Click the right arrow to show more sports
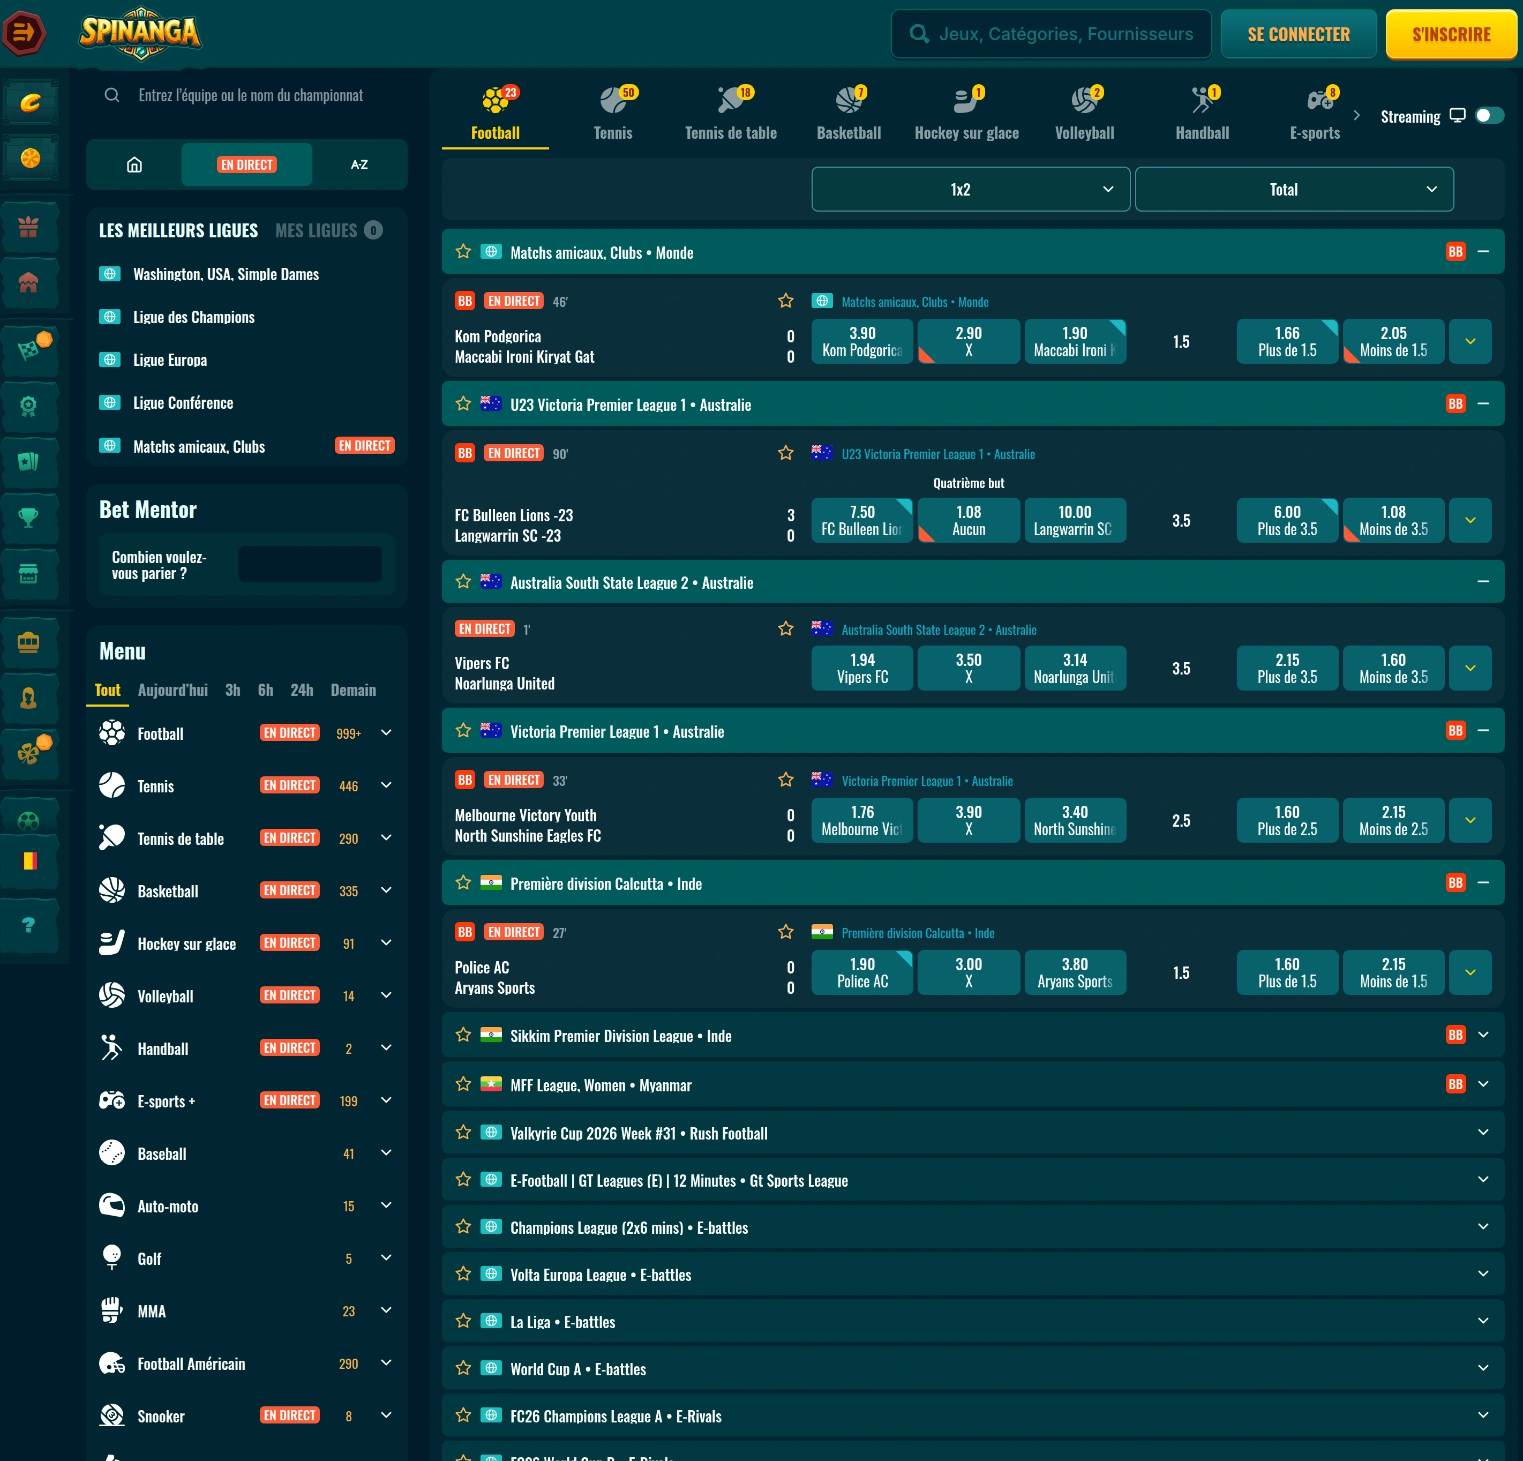The height and width of the screenshot is (1461, 1523). 1357,115
